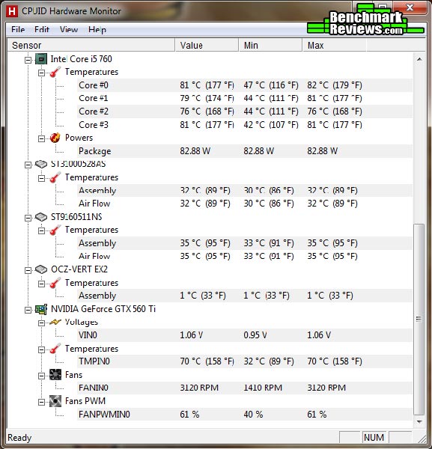The width and height of the screenshot is (432, 449).
Task: Click the Fans black fan icon
Action: (55, 375)
